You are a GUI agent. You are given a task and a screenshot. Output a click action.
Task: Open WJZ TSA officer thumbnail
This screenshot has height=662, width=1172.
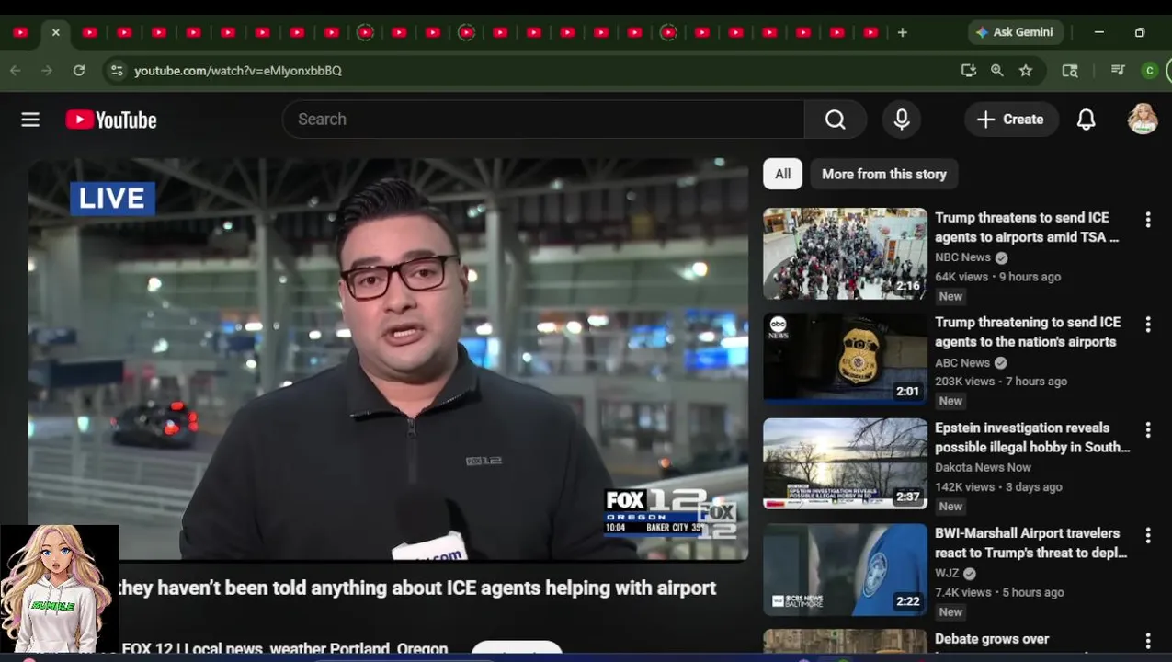[x=845, y=569]
